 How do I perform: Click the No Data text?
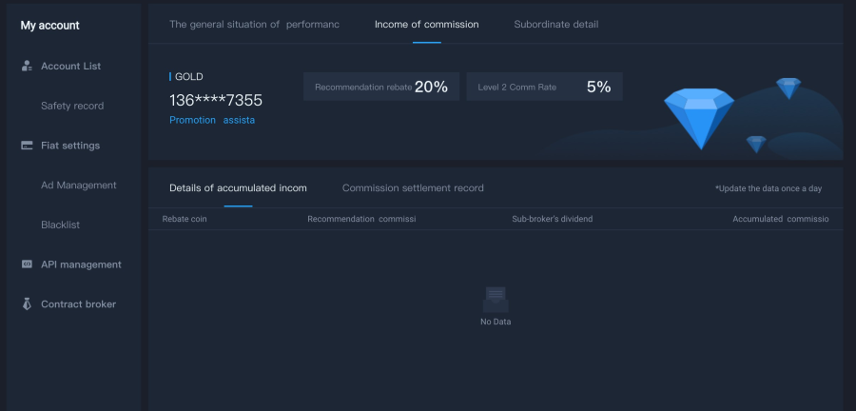coord(496,322)
